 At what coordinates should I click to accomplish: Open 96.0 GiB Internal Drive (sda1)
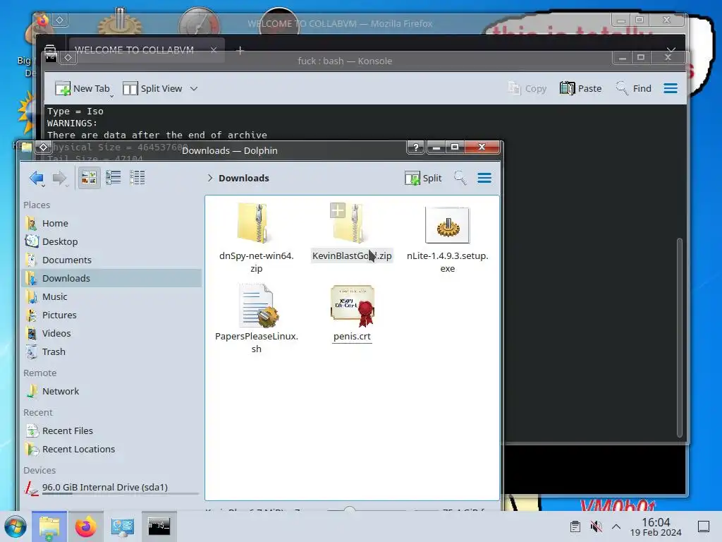coord(112,488)
